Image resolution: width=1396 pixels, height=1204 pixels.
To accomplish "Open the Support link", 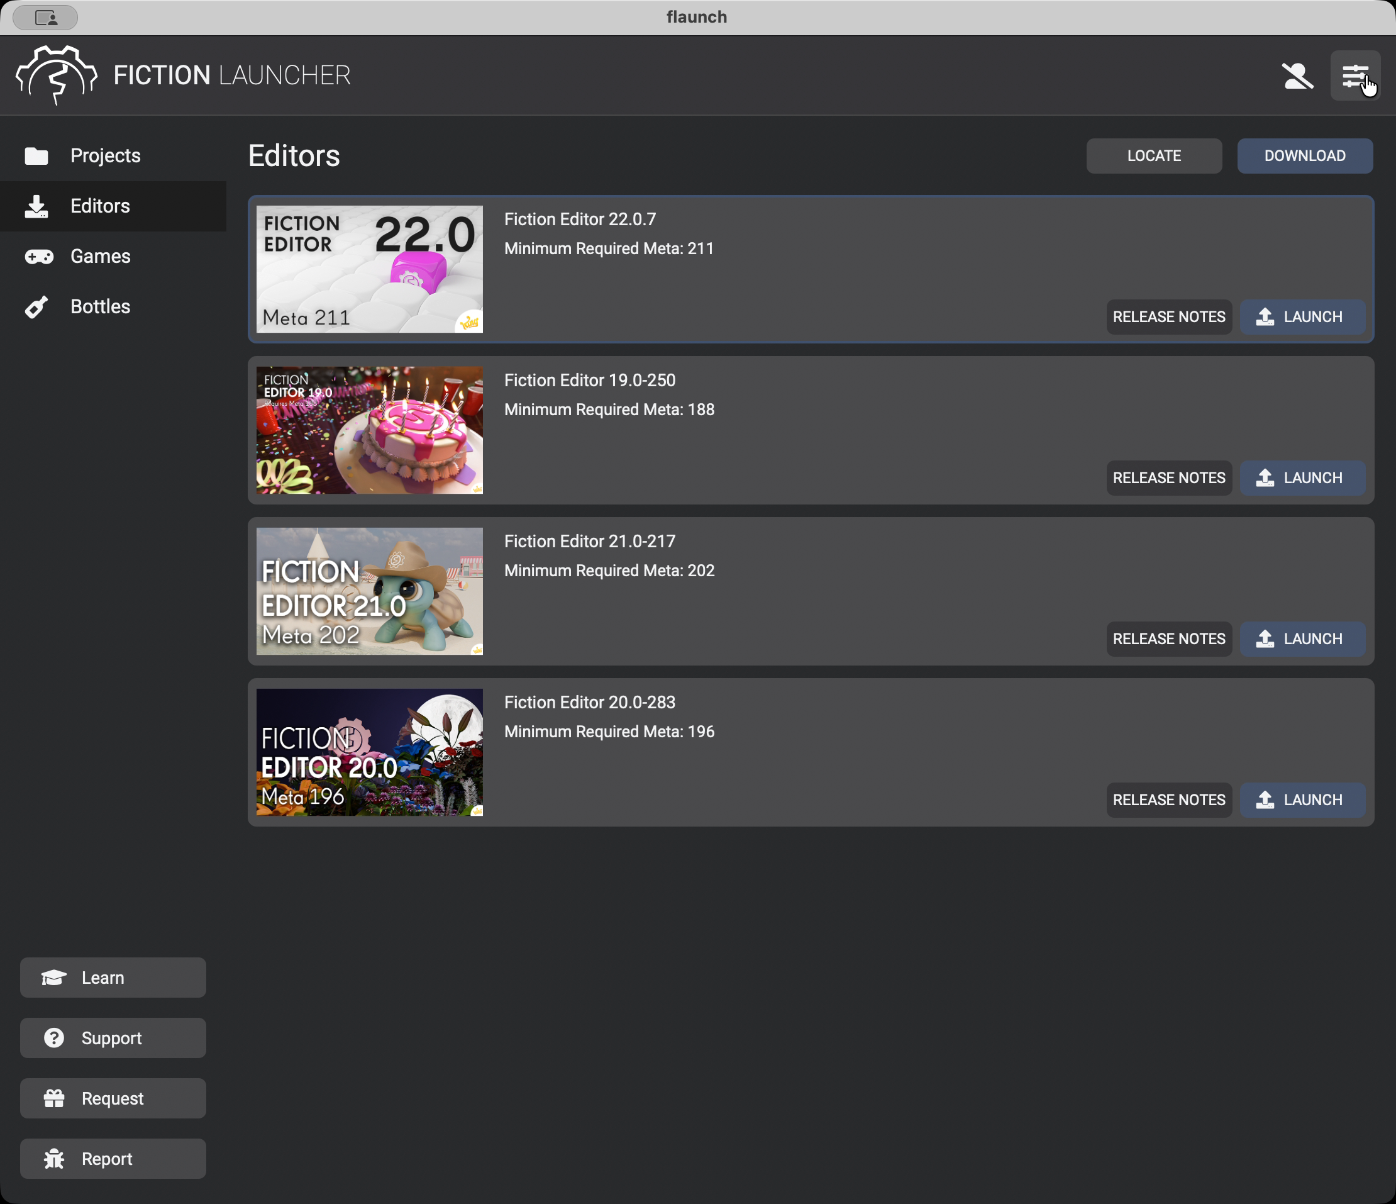I will (x=113, y=1037).
